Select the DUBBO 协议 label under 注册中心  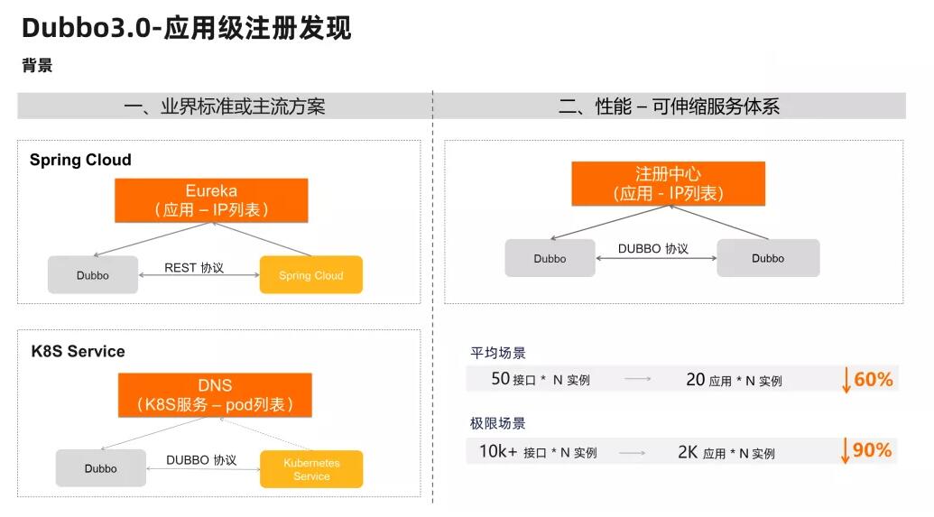pyautogui.click(x=653, y=248)
